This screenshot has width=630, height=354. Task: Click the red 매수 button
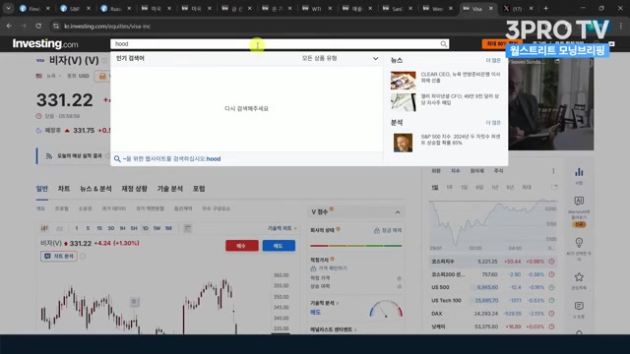click(x=242, y=246)
